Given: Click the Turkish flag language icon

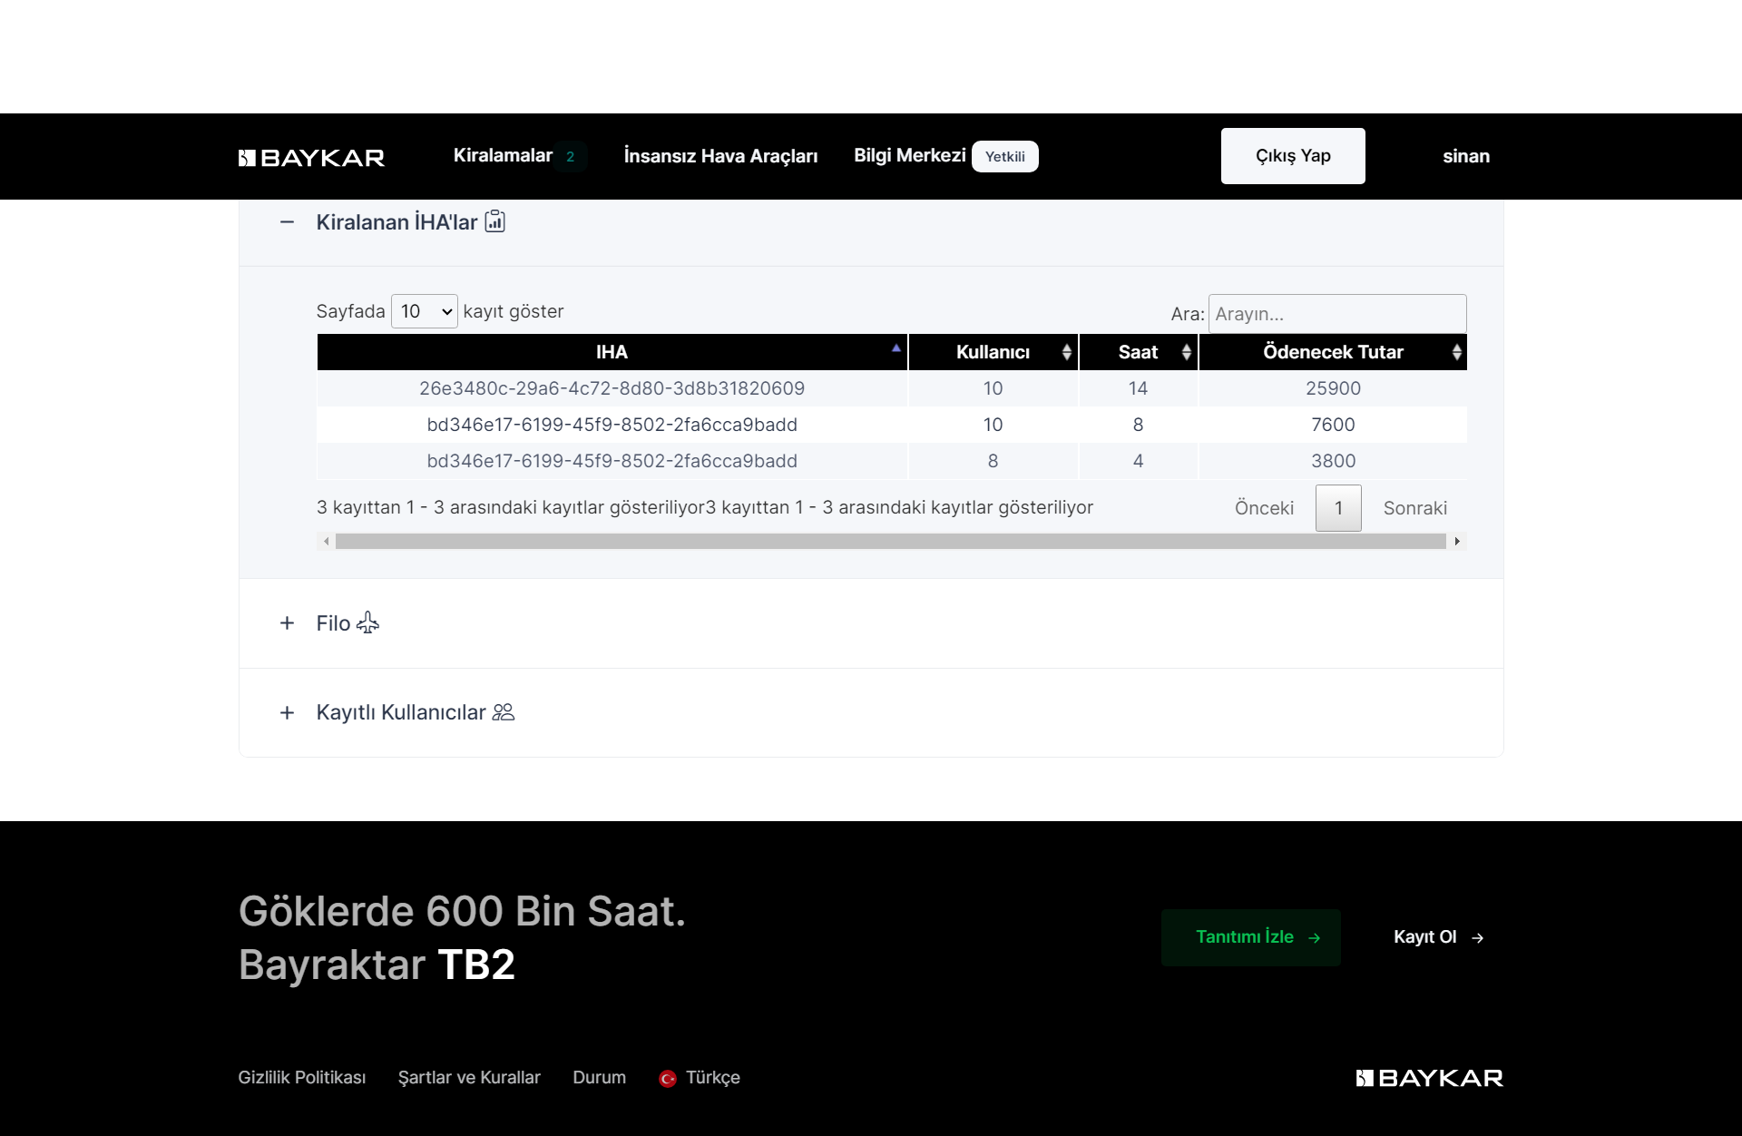Looking at the screenshot, I should [668, 1079].
